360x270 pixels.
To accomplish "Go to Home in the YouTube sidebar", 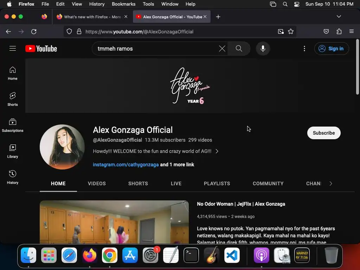I will pos(13,73).
